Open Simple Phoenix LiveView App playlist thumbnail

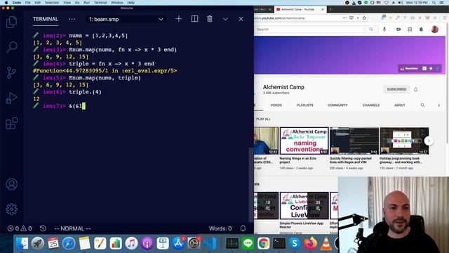click(x=304, y=206)
